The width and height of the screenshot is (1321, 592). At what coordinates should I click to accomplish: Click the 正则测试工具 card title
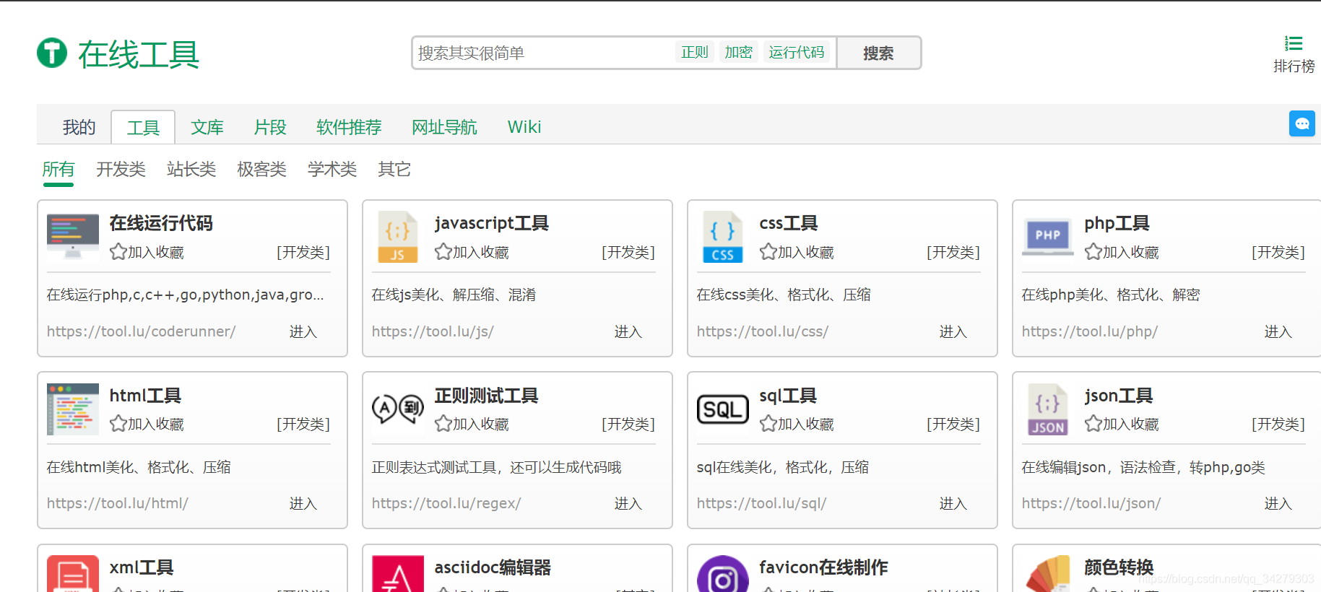486,396
